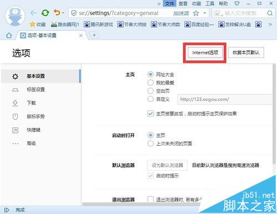This screenshot has height=214, width=277.
Task: Click the shield security icon in address bar
Action: tap(74, 13)
